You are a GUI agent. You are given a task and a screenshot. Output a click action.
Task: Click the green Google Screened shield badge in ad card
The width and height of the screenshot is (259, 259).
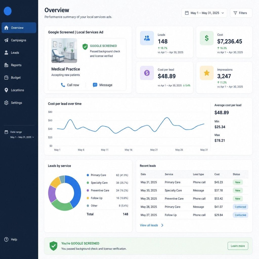click(85, 47)
